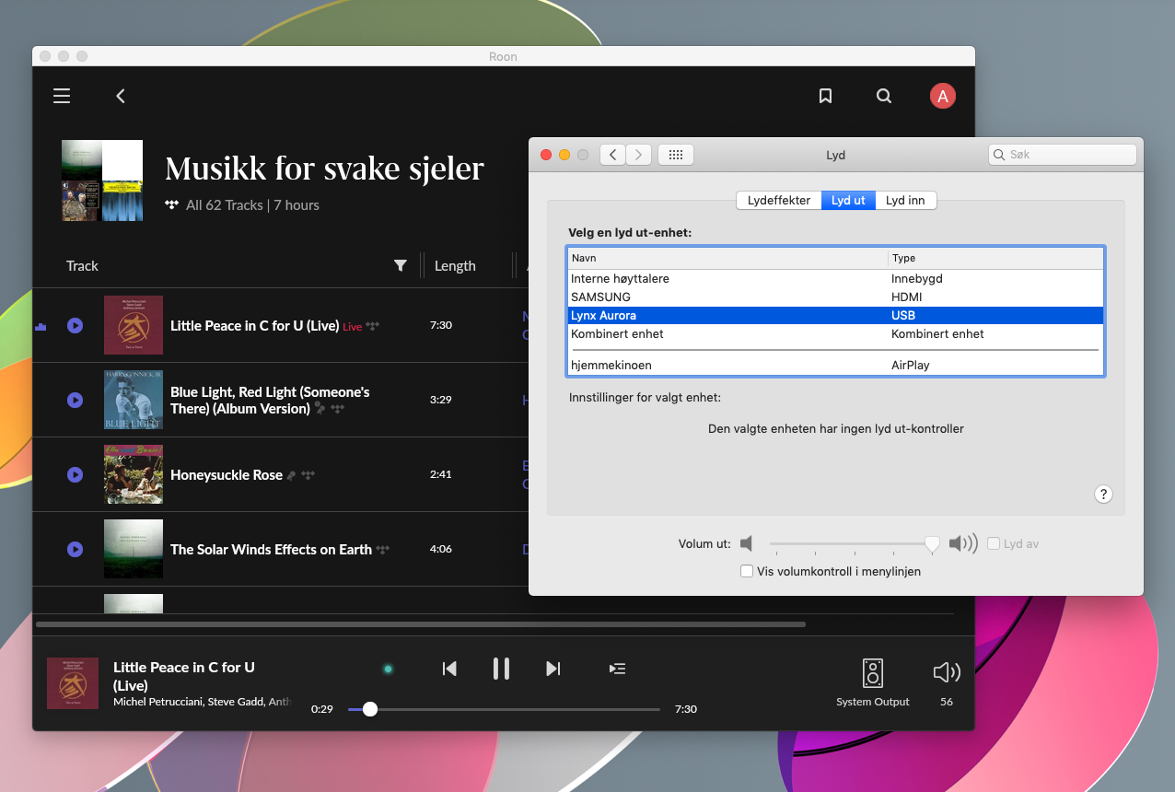Skip to next track
This screenshot has height=792, width=1175.
553,669
